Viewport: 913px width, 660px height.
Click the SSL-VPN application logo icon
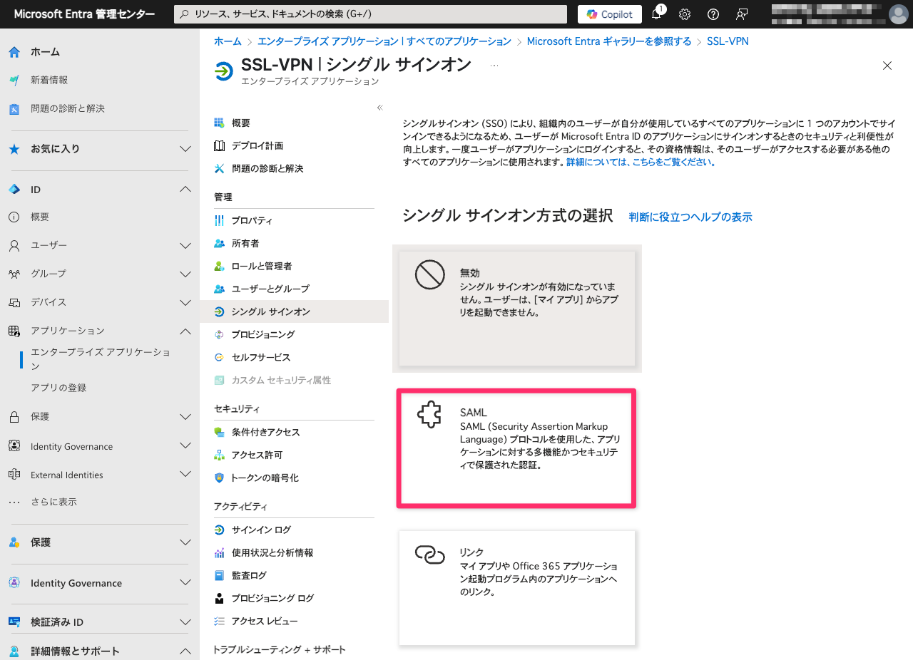click(224, 71)
